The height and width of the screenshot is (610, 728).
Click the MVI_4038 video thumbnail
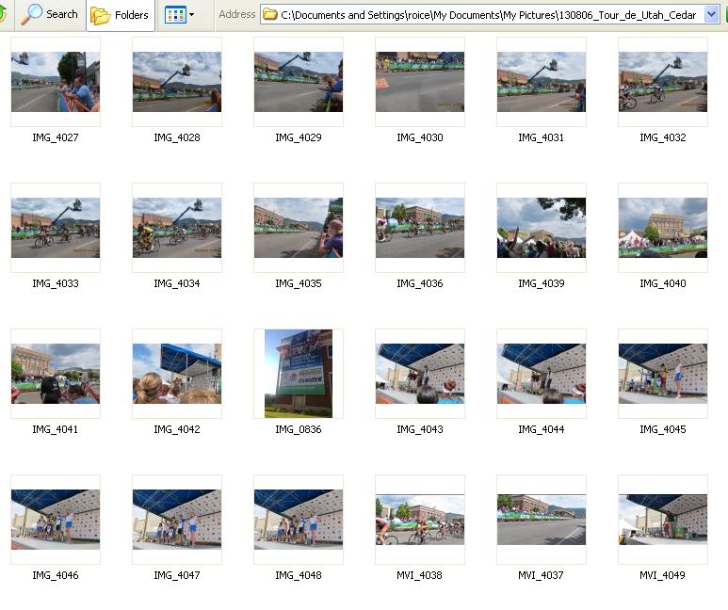[x=420, y=520]
